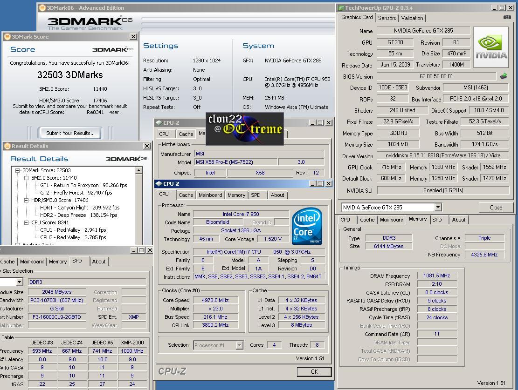Viewport: 518px width, 390px height.
Task: Open Mainboard tab in front CPU-Z window
Action: pos(210,195)
